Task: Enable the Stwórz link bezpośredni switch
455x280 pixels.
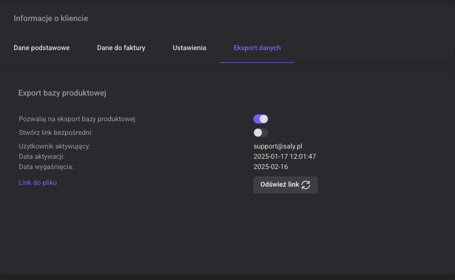Action: [x=261, y=133]
